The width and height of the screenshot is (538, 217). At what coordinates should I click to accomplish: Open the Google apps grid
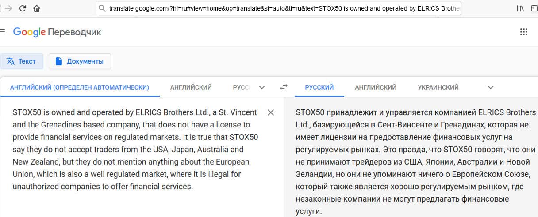pos(524,32)
